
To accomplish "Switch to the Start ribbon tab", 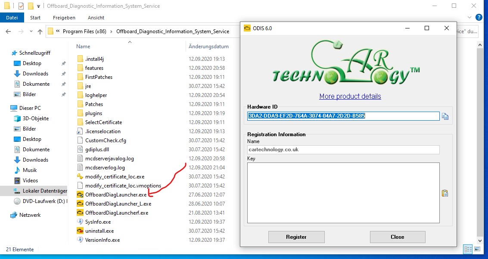I will point(35,17).
